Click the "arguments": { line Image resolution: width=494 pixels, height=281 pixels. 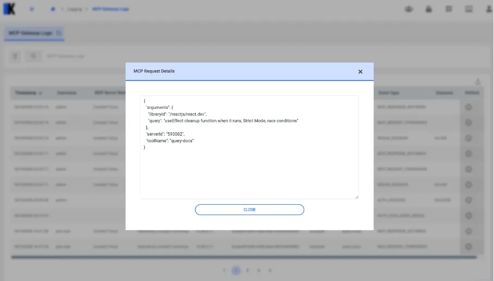pyautogui.click(x=159, y=107)
